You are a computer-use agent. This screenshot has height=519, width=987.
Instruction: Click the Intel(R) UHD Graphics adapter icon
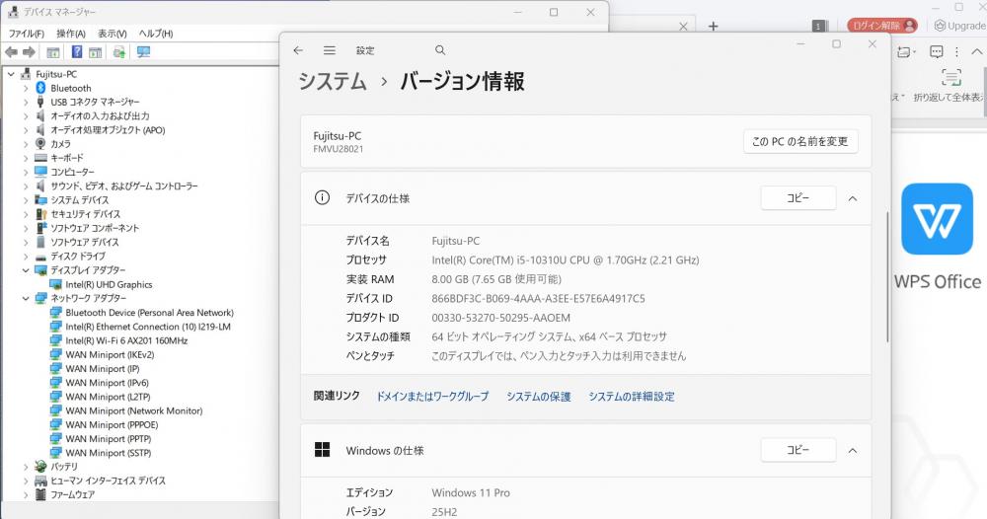(x=55, y=284)
